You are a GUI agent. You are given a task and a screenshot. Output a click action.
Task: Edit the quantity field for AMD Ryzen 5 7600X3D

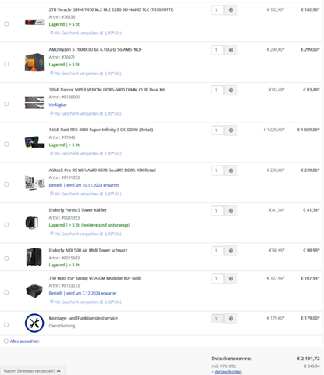pos(218,50)
